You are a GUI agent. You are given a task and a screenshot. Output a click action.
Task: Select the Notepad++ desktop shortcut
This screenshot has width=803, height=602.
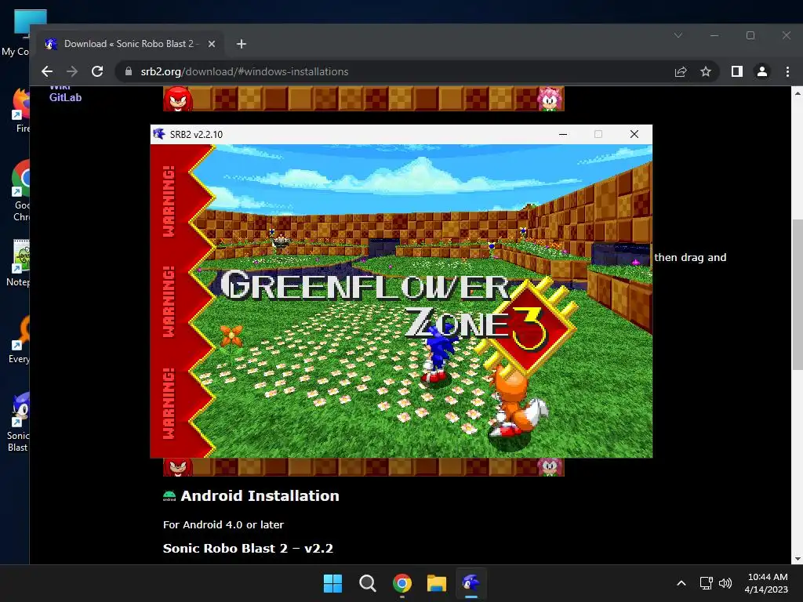(20, 263)
